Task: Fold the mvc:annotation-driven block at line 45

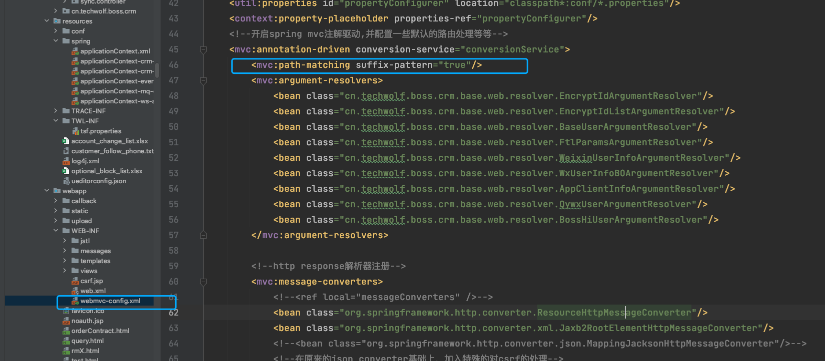Action: (203, 49)
